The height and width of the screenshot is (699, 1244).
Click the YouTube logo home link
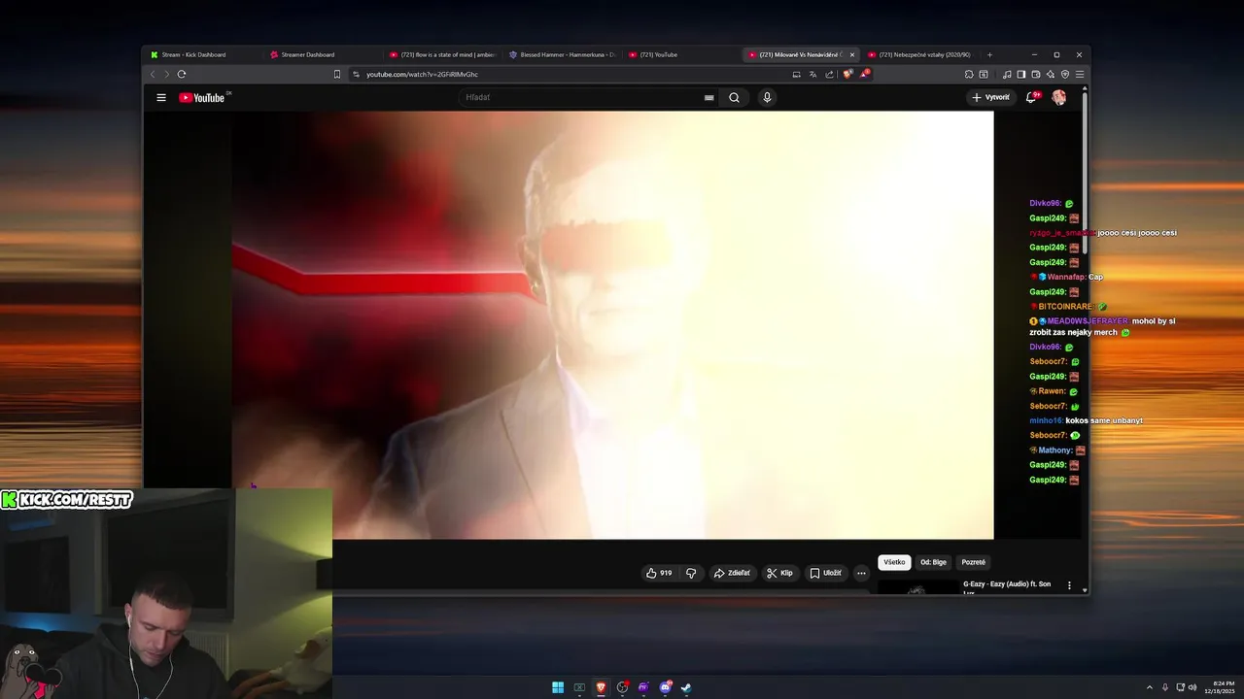pyautogui.click(x=202, y=97)
